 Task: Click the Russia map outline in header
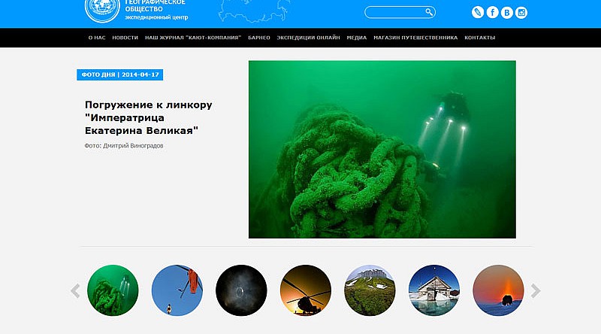tap(254, 11)
